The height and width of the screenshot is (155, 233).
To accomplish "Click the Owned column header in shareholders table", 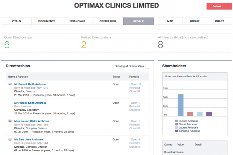I will click(x=168, y=144).
